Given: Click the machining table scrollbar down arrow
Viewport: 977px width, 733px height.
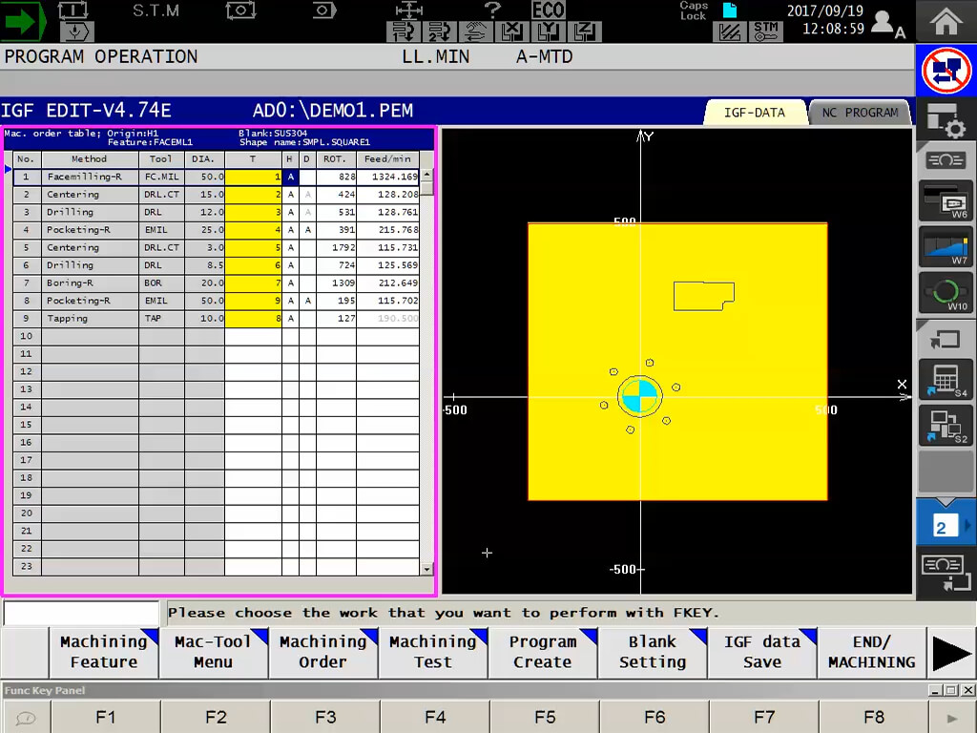Looking at the screenshot, I should (x=428, y=567).
